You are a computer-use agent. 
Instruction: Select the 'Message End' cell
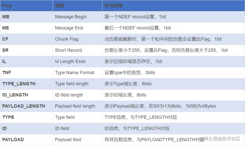(x=77, y=28)
